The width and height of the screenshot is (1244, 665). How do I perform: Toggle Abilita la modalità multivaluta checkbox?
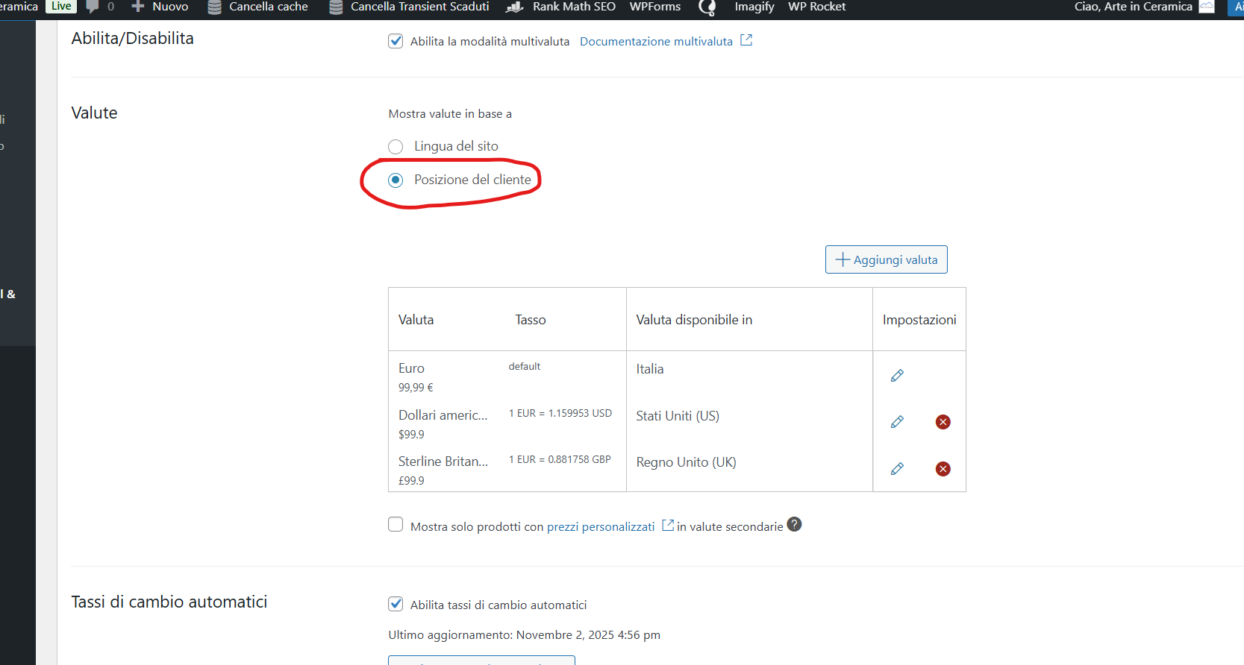(x=396, y=41)
